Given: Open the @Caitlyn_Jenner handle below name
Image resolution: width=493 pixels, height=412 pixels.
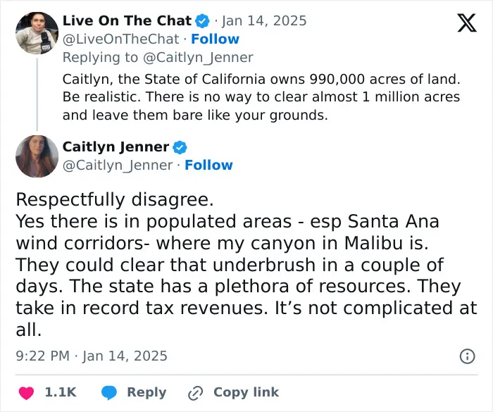Looking at the screenshot, I should tap(118, 166).
